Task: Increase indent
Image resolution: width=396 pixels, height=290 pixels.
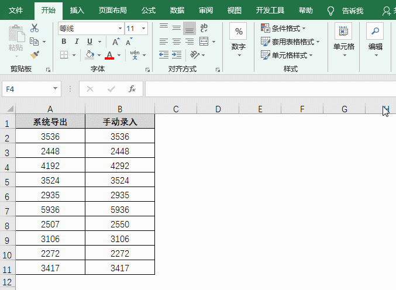Action: click(177, 55)
